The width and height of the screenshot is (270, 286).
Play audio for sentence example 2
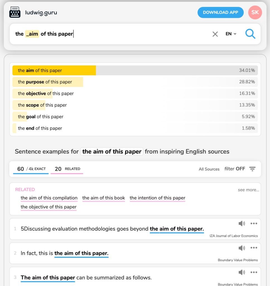[242, 248]
